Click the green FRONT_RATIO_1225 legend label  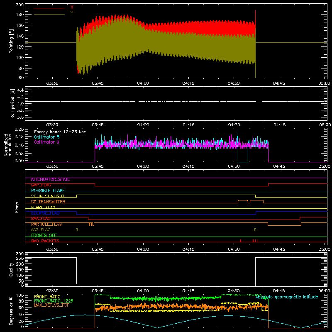tap(54, 301)
